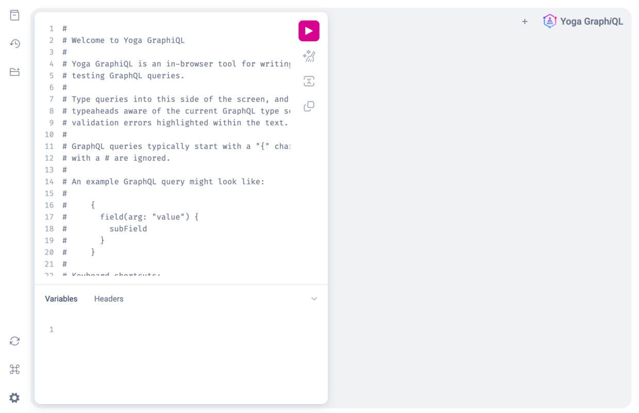
Task: Show the keyboard shortcuts dialog
Action: pyautogui.click(x=14, y=369)
